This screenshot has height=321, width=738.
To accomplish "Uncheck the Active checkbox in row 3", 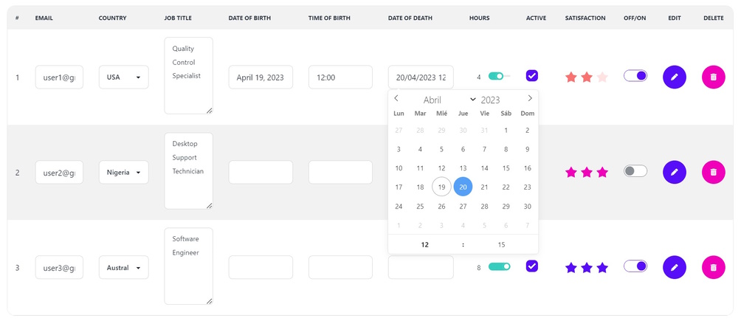I will click(532, 266).
